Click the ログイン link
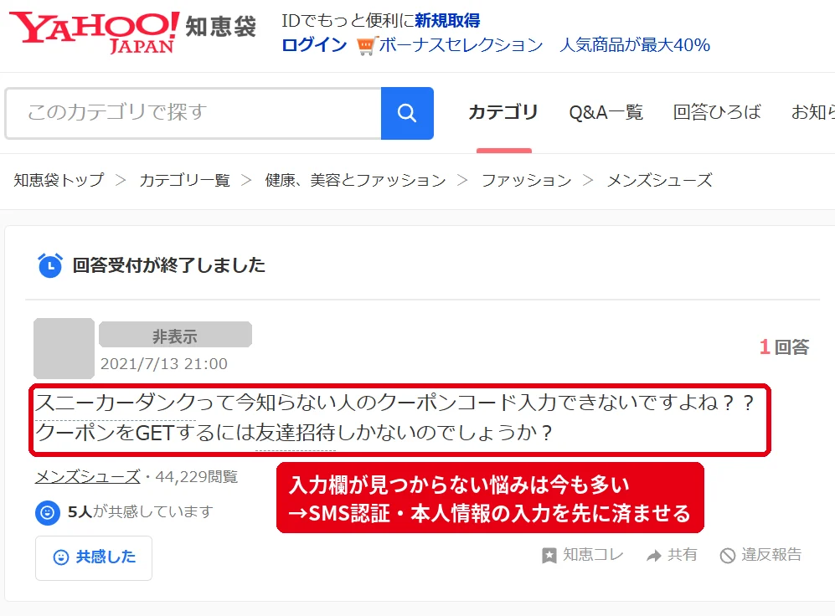 tap(314, 45)
